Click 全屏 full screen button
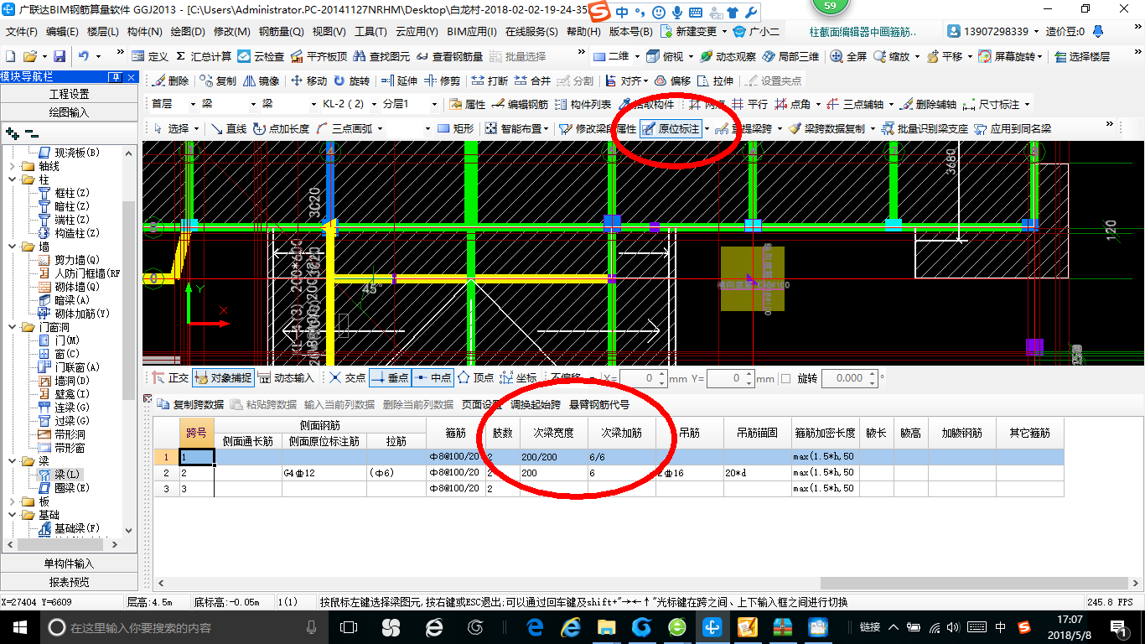Viewport: 1145px width, 644px height. coord(849,56)
